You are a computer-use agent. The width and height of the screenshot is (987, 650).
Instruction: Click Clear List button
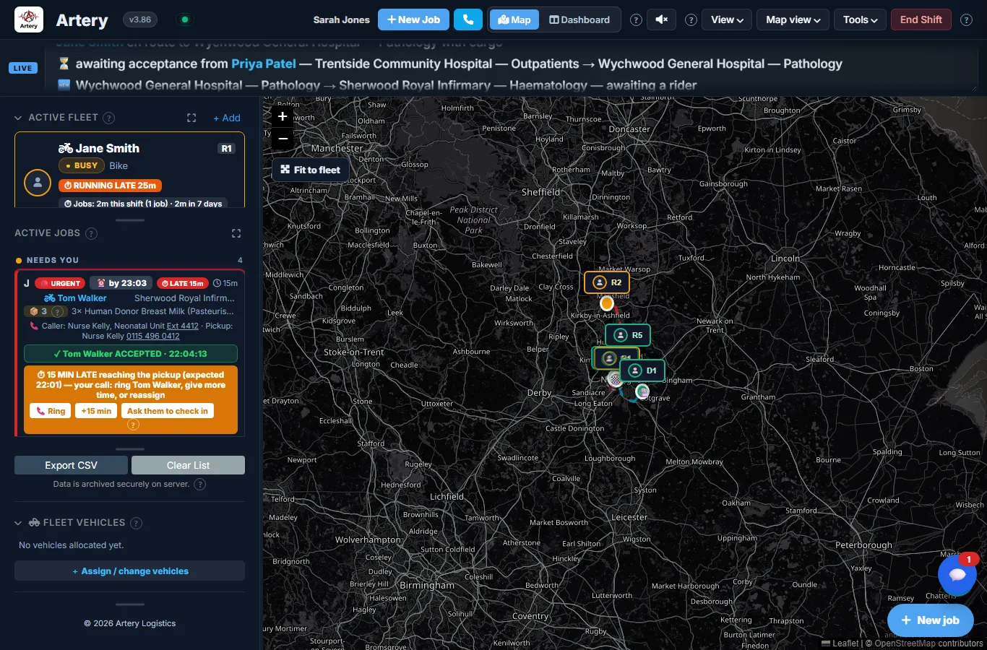(x=188, y=465)
